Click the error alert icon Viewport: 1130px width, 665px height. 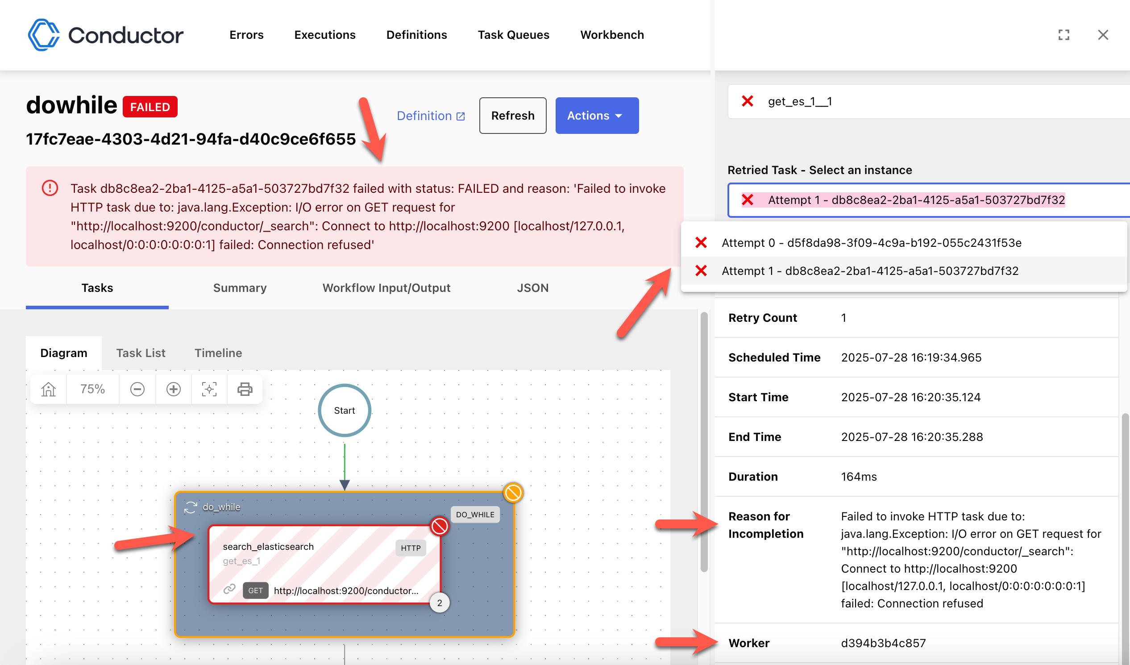pos(50,188)
